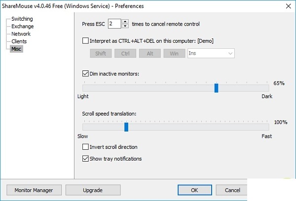Cancel the preferences dialog
The image size is (296, 201).
232,190
